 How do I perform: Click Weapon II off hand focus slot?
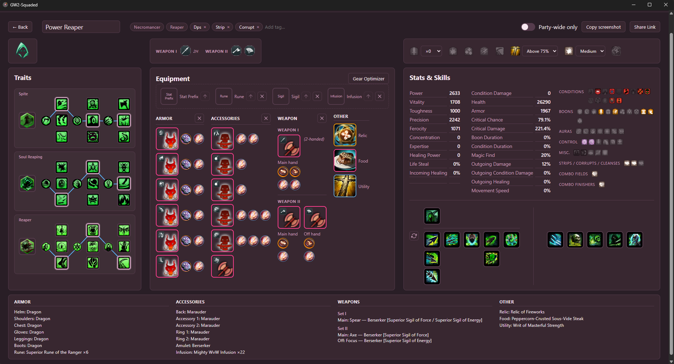coord(315,217)
